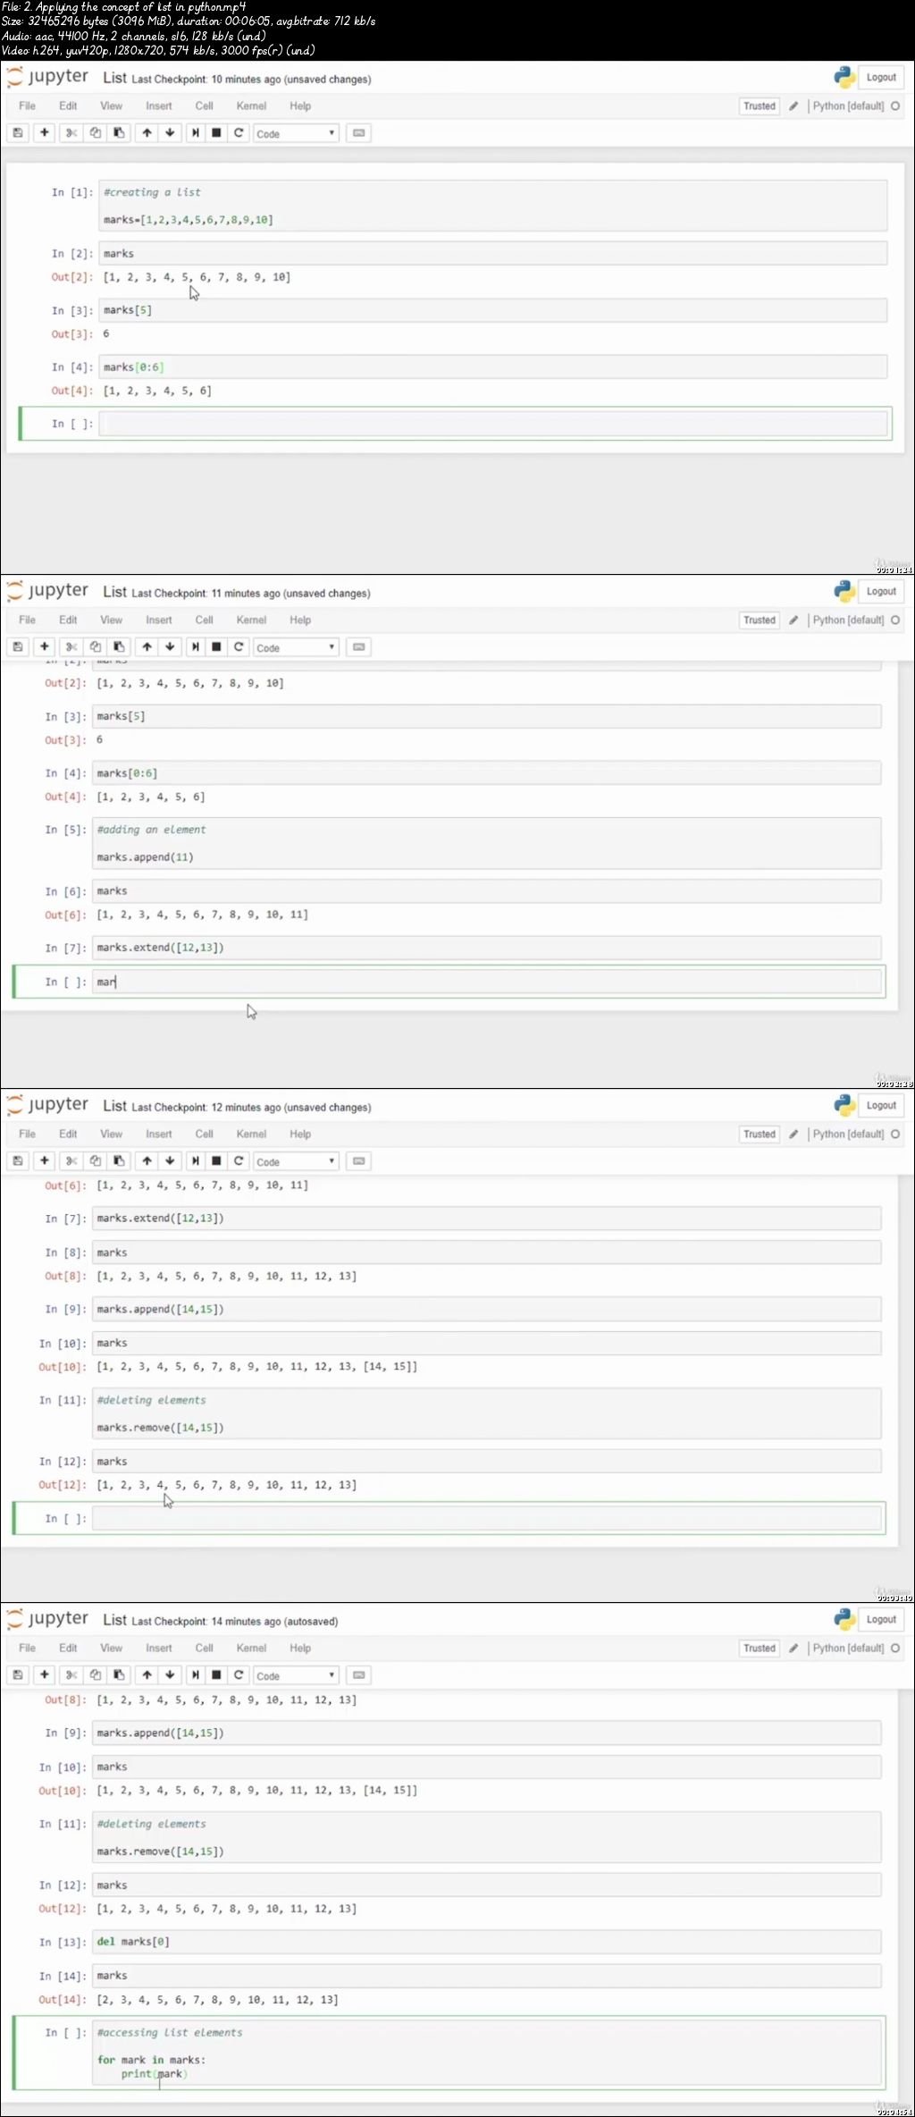Cut cell scissors icon in 12-minutes-ago notebook
This screenshot has width=915, height=2117.
coord(71,1161)
